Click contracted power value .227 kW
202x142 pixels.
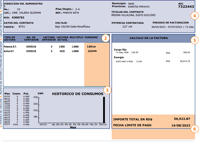click(127, 27)
